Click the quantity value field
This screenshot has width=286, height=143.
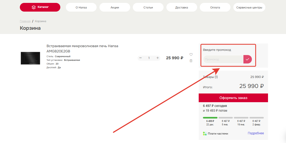point(149,58)
